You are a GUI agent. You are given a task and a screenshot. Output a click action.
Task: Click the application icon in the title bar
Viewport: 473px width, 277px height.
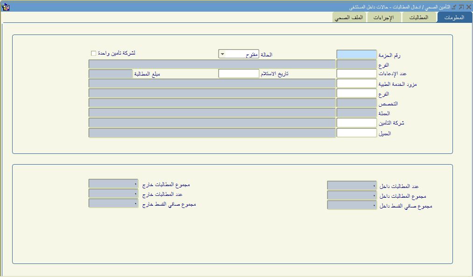pos(6,7)
